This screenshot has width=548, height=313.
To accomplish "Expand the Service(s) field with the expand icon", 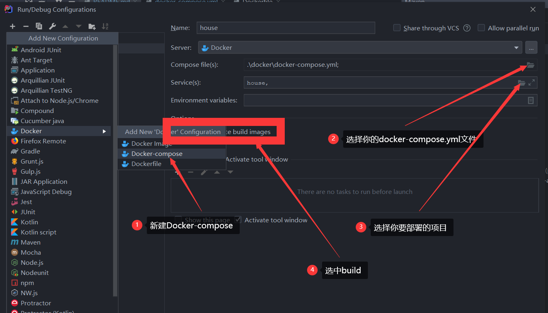I will (x=531, y=83).
